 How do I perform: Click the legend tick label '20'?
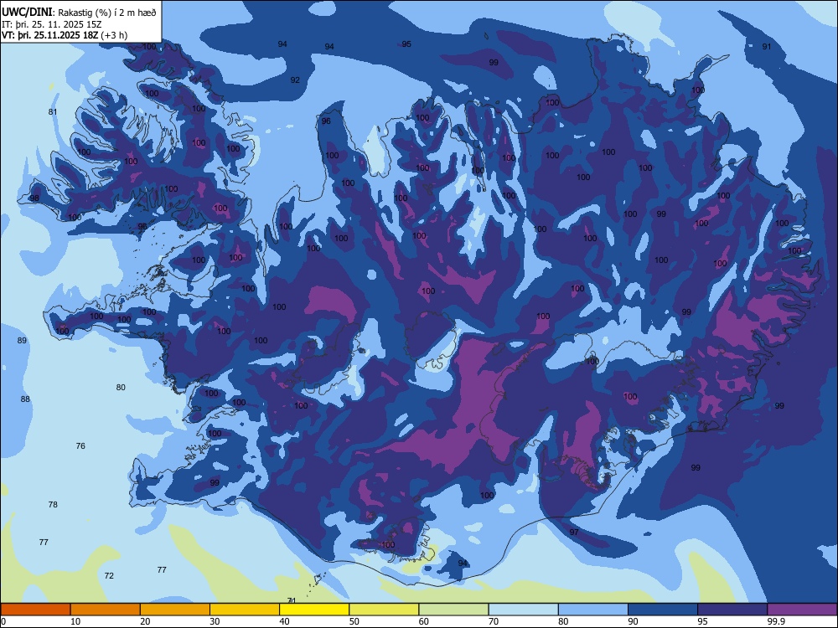coord(145,621)
